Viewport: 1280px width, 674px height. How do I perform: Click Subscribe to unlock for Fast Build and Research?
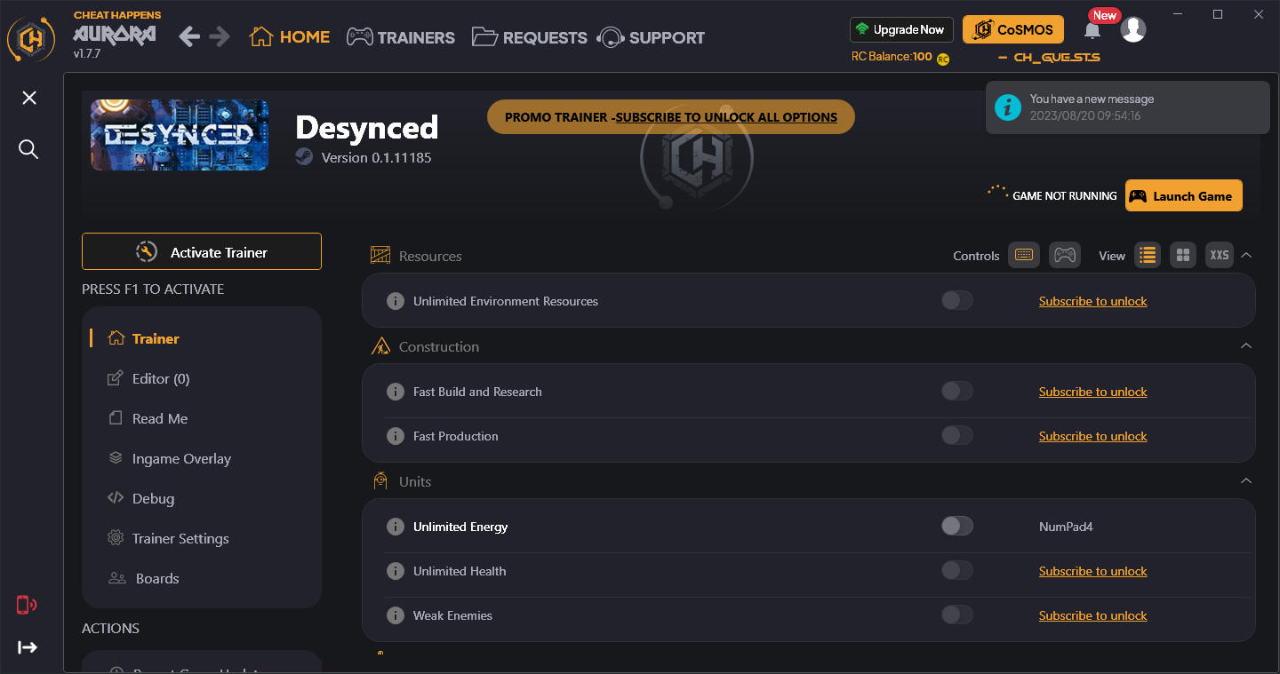[1092, 392]
